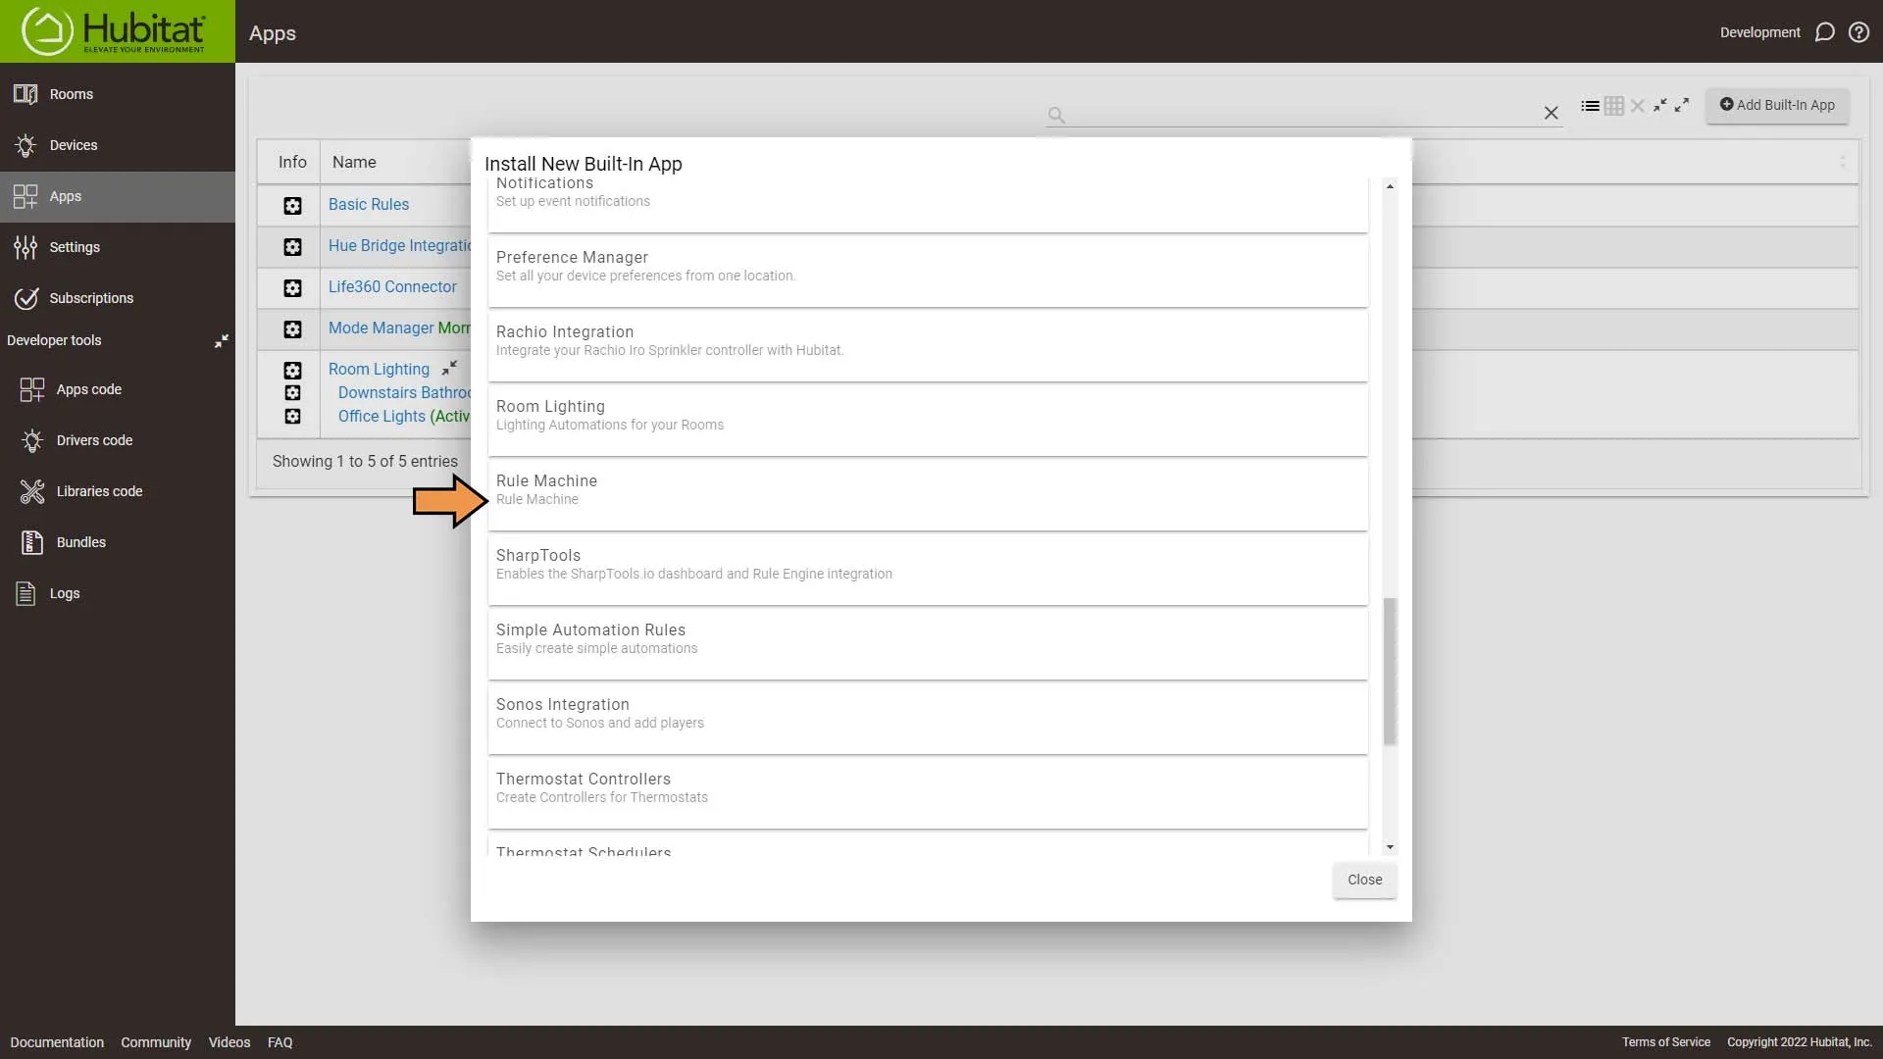Click the gear icon next to Basic Rules
Image resolution: width=1883 pixels, height=1059 pixels.
click(x=292, y=204)
